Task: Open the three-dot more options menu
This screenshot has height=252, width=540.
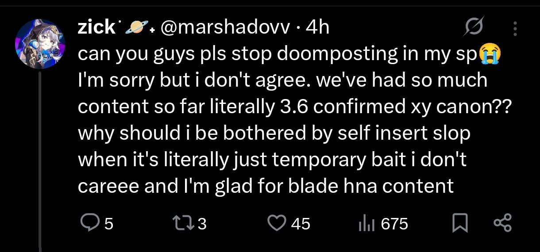Action: (x=515, y=29)
